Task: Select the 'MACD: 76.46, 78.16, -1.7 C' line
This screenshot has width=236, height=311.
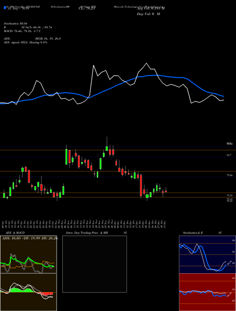Action: click(23, 31)
